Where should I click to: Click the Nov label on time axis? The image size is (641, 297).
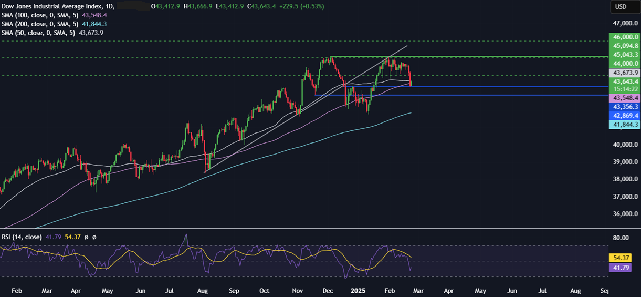pyautogui.click(x=298, y=290)
